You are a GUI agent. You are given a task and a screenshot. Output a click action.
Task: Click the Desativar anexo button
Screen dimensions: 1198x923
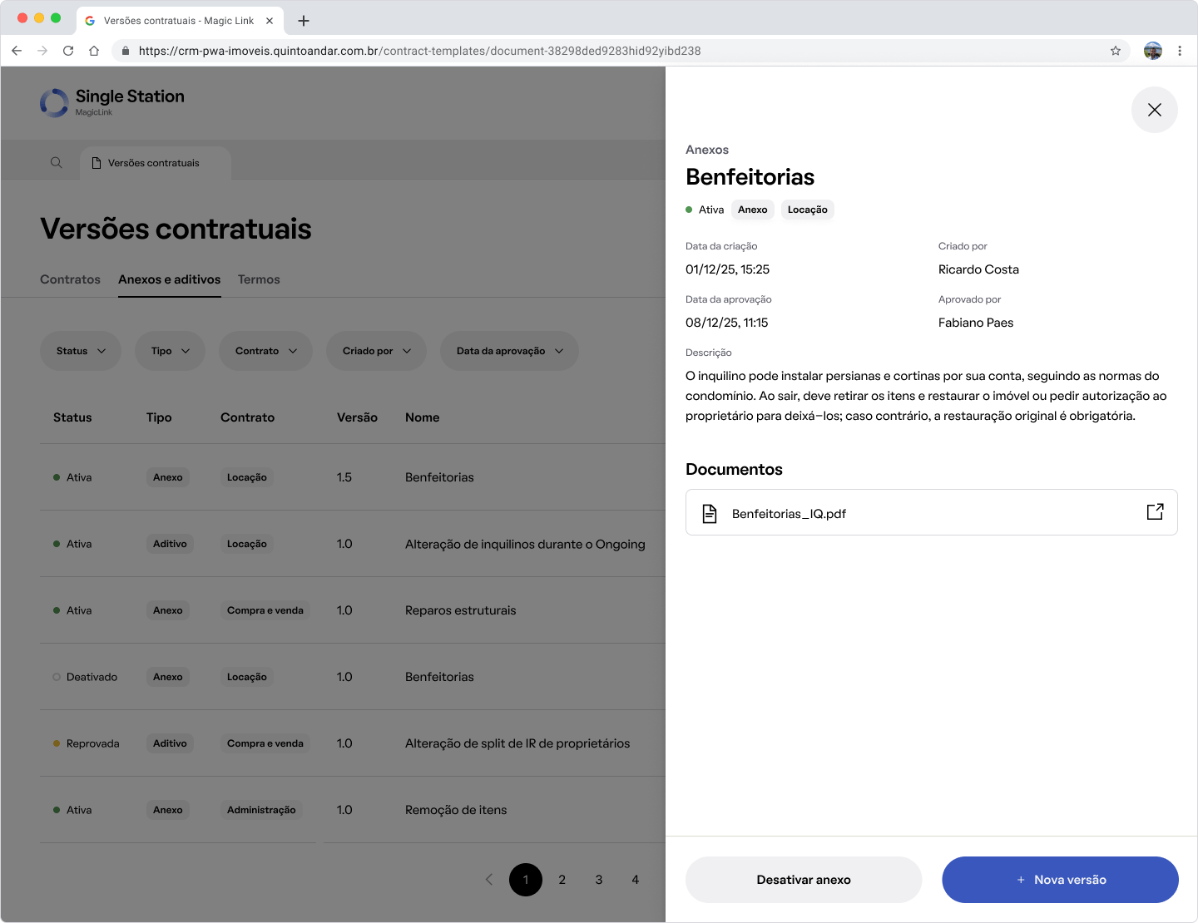click(x=804, y=880)
